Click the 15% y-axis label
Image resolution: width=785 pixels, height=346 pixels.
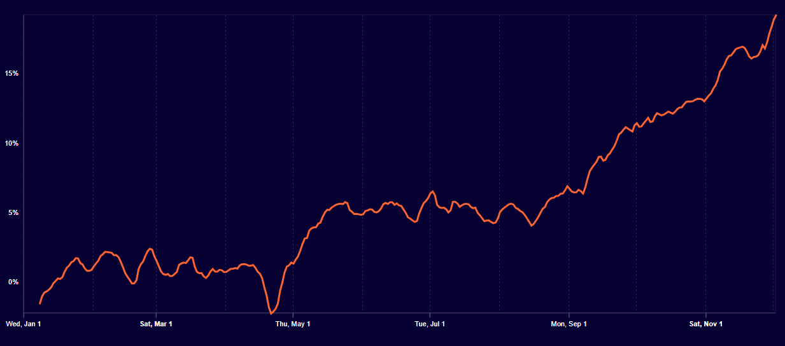pos(11,74)
